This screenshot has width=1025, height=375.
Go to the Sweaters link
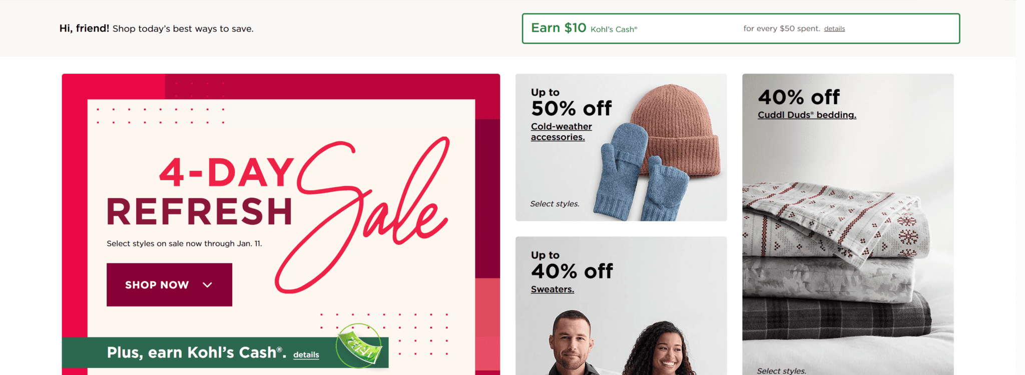pyautogui.click(x=552, y=289)
